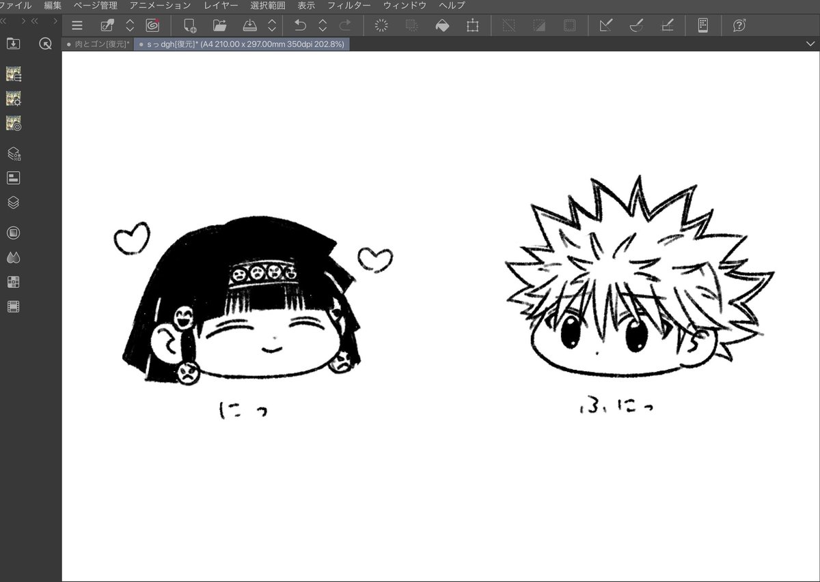Open Clip Studio launcher icon
The height and width of the screenshot is (582, 820).
[152, 26]
